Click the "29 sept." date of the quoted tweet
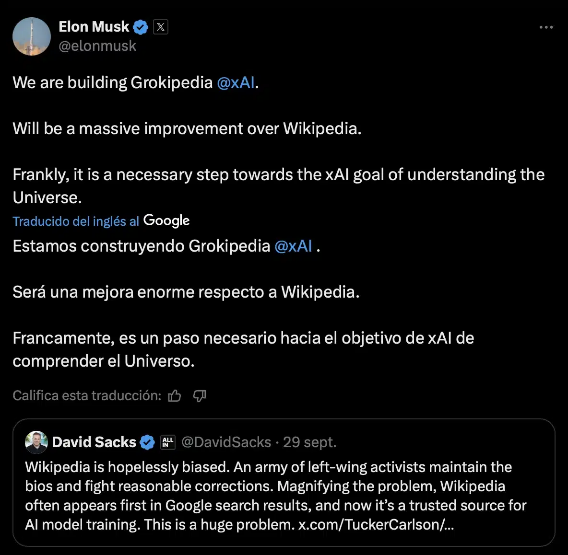Screen dimensions: 568x555 tap(309, 442)
